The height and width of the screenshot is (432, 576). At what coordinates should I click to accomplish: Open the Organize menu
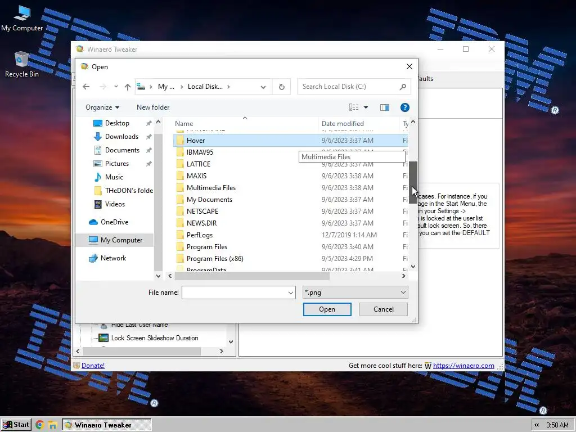coord(102,107)
